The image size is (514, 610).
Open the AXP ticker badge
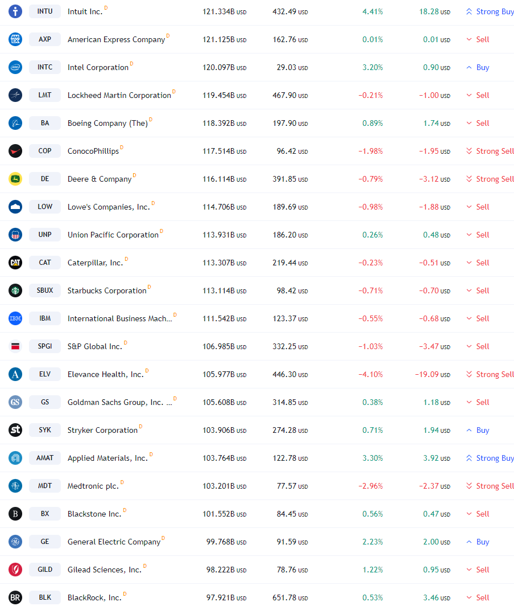pos(45,39)
